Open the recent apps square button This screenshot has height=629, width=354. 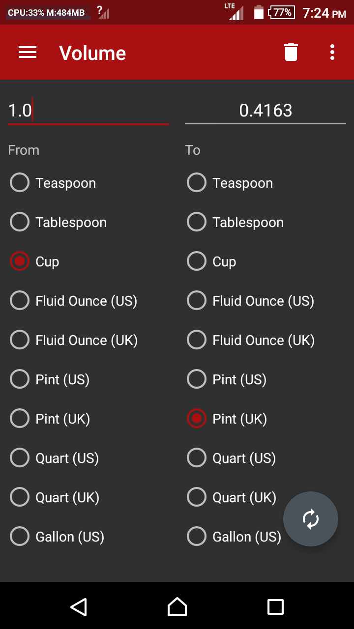pos(275,607)
